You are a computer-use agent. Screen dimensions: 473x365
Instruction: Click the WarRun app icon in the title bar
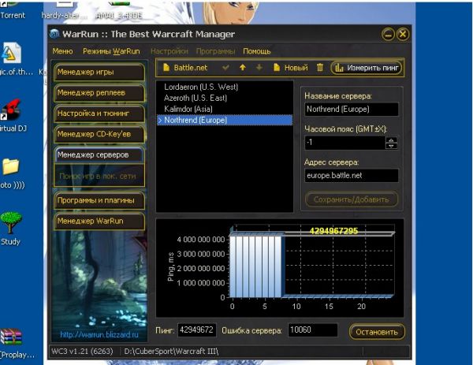[x=55, y=34]
